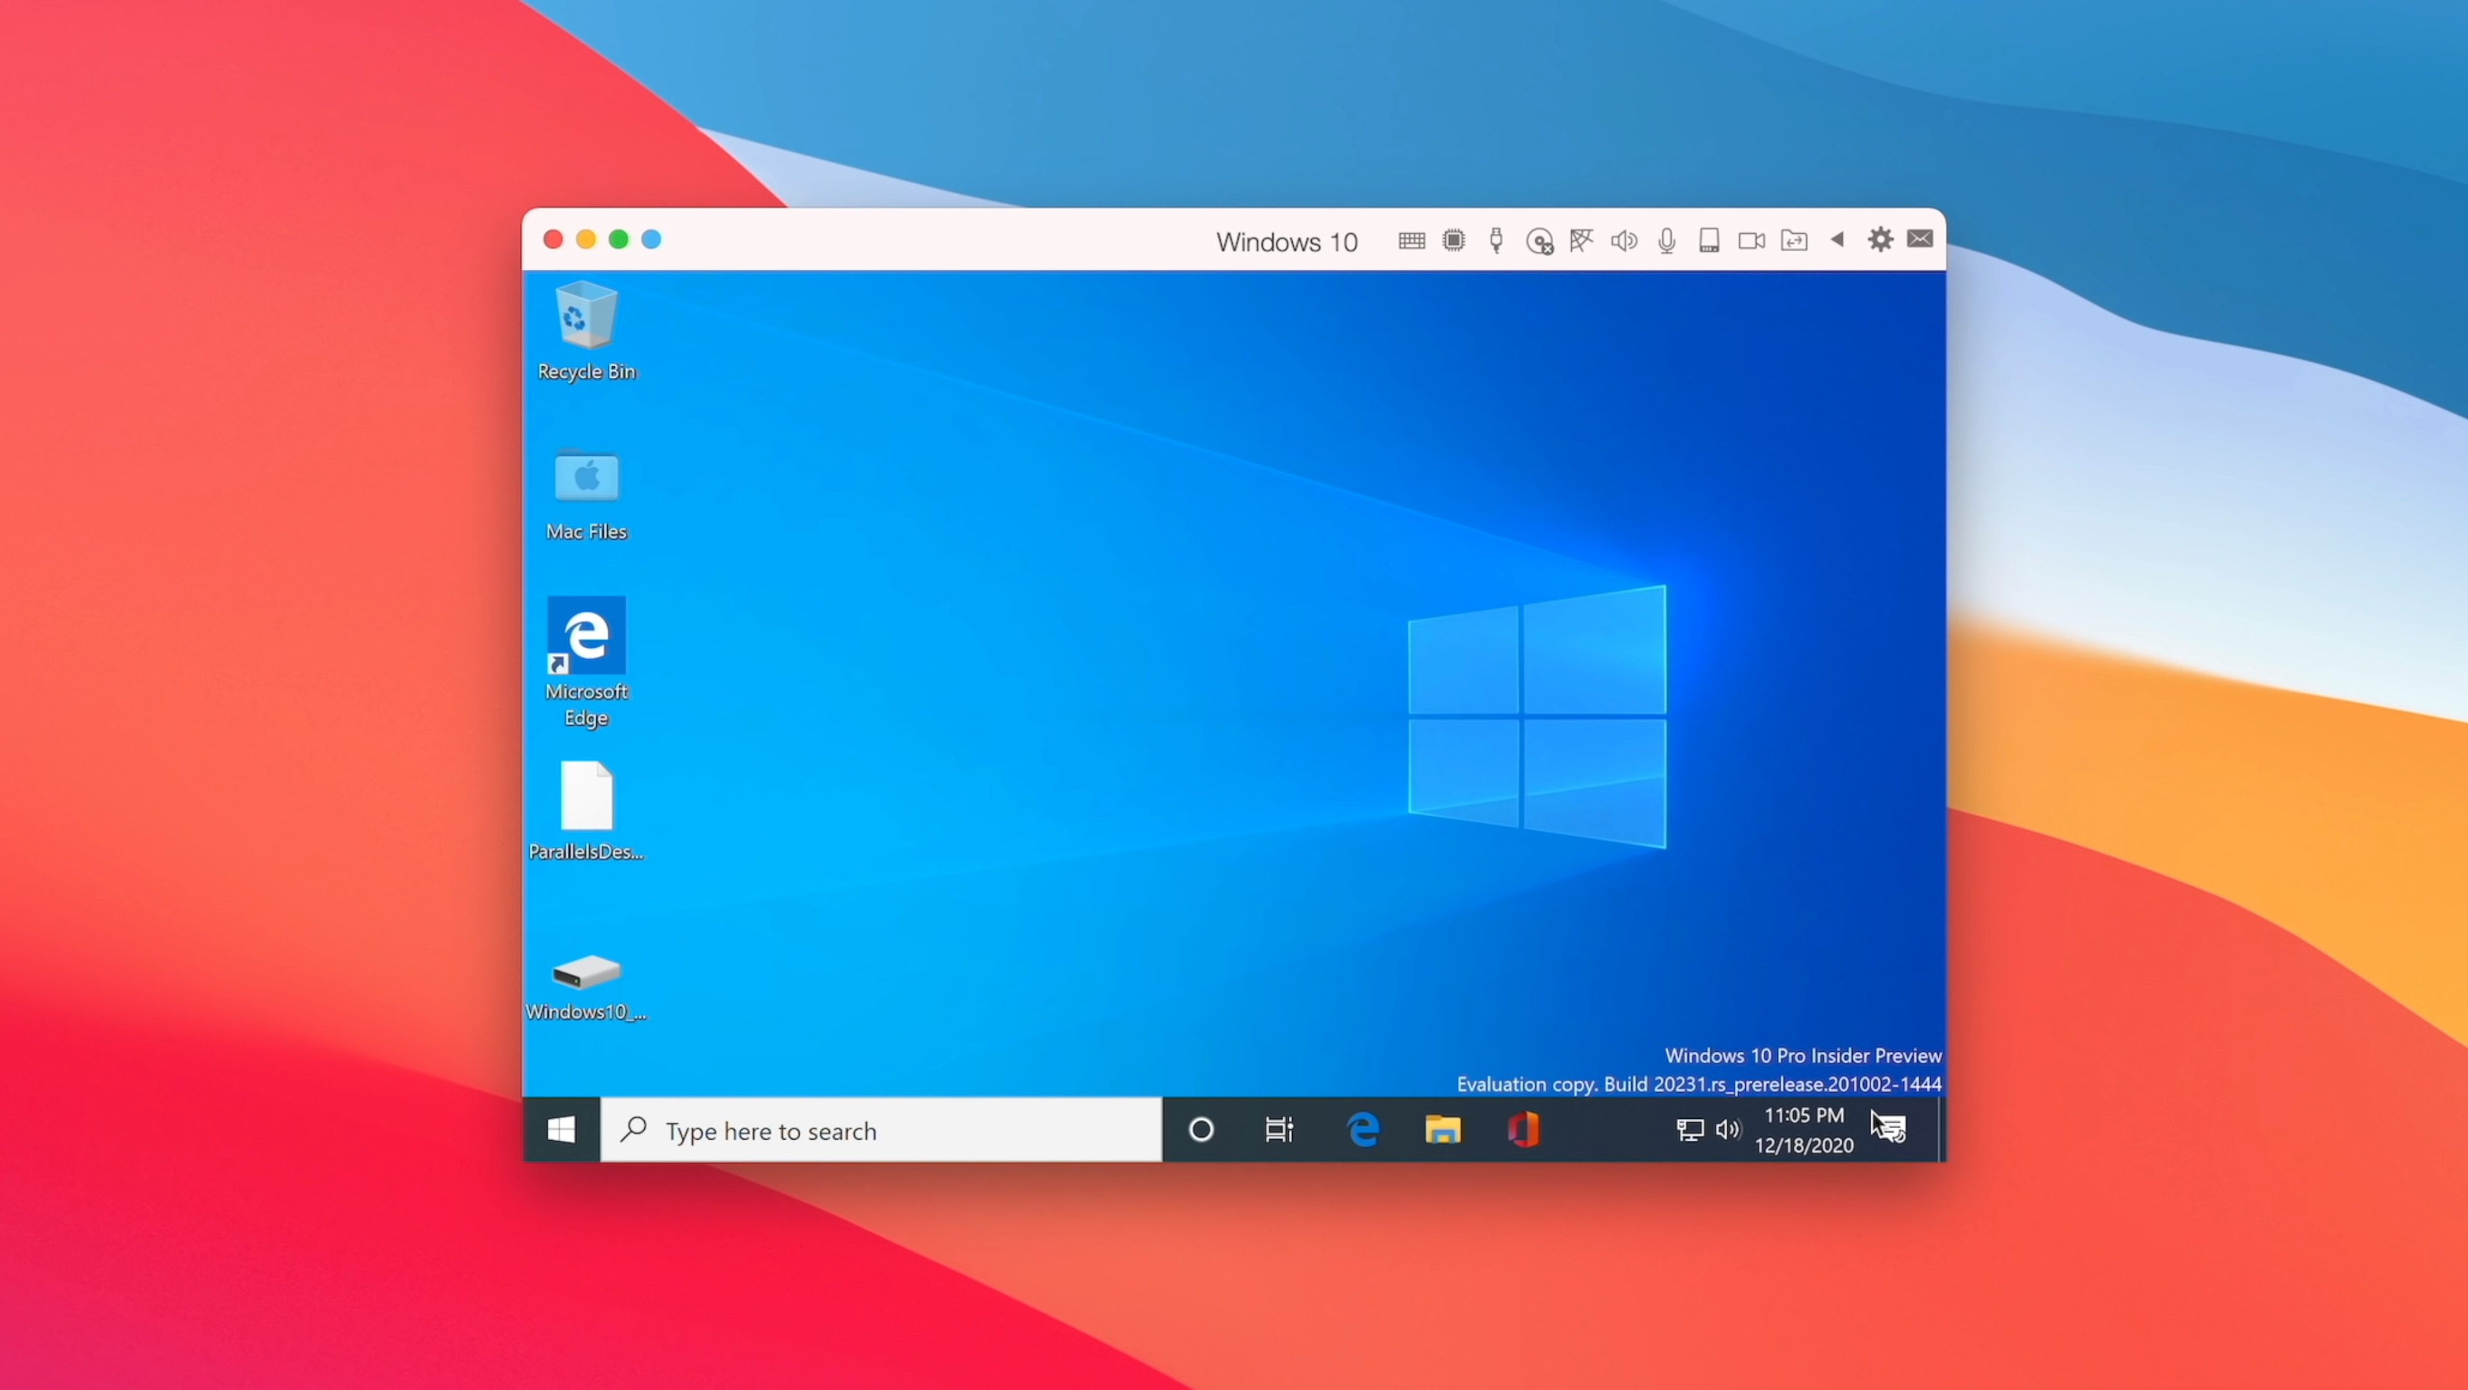Screen dimensions: 2468x1390
Task: Click the CD/DVD drive icon
Action: click(x=1538, y=241)
